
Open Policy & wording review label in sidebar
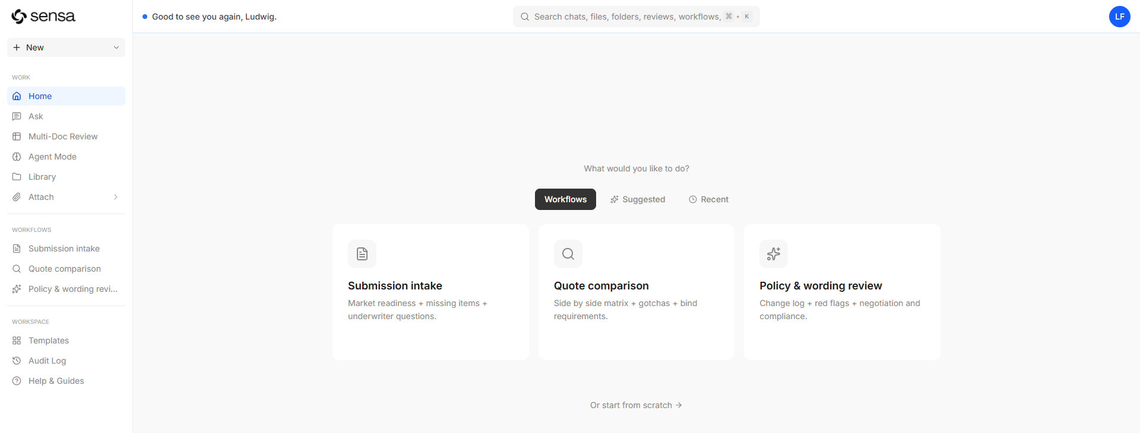click(x=73, y=289)
